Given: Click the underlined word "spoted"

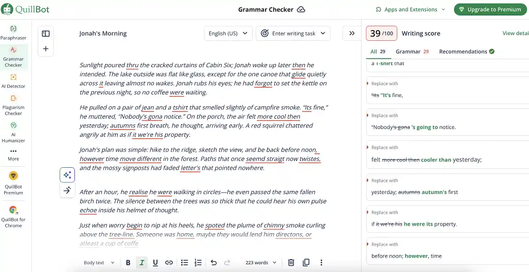Looking at the screenshot, I should [x=215, y=226].
